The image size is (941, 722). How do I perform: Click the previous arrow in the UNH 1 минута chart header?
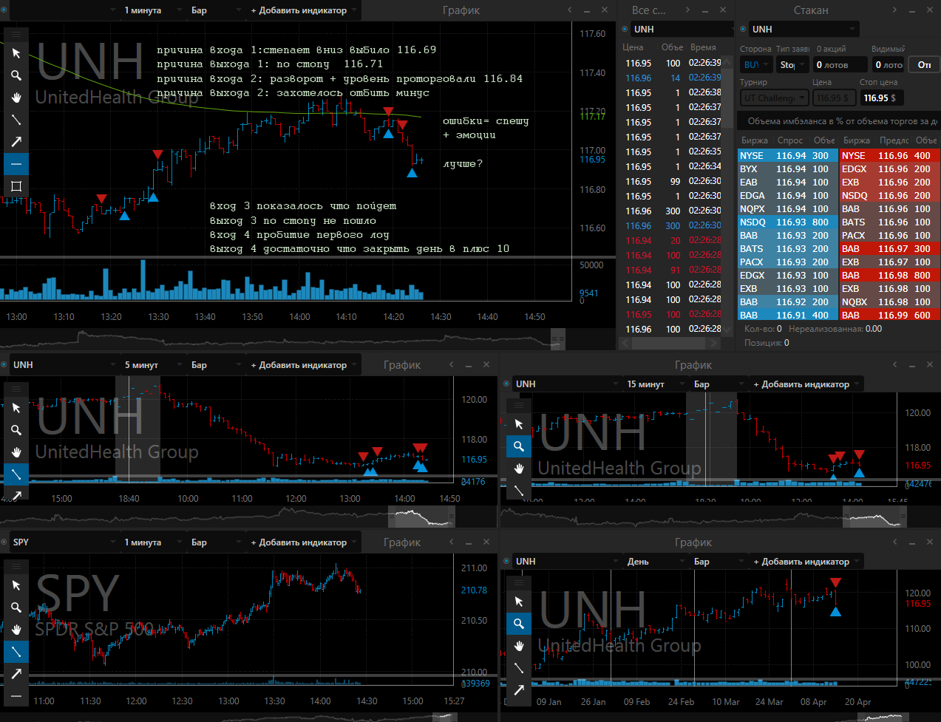pos(570,10)
